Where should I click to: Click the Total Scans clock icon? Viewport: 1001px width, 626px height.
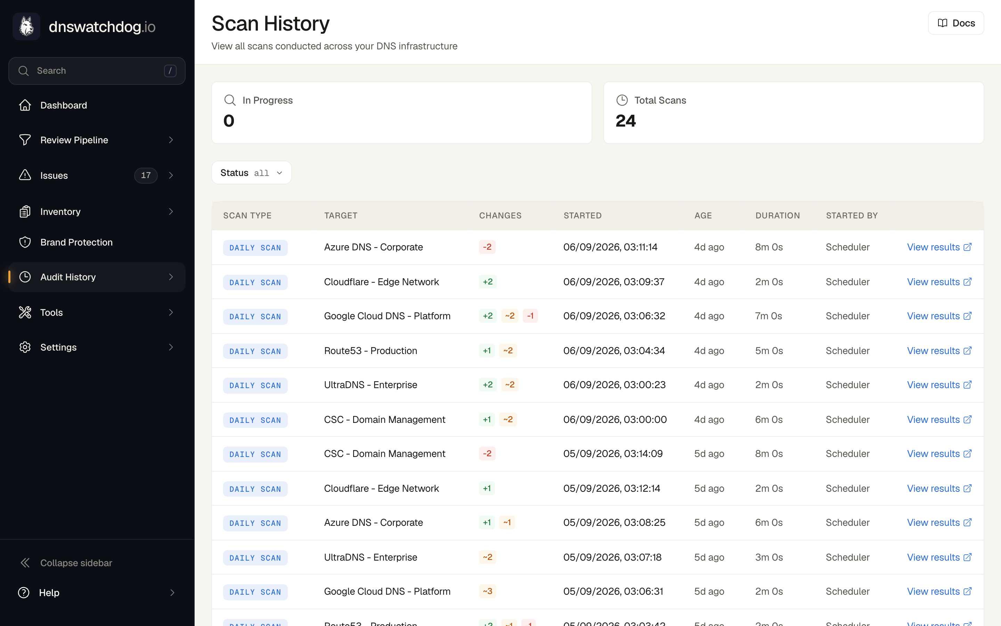click(622, 100)
